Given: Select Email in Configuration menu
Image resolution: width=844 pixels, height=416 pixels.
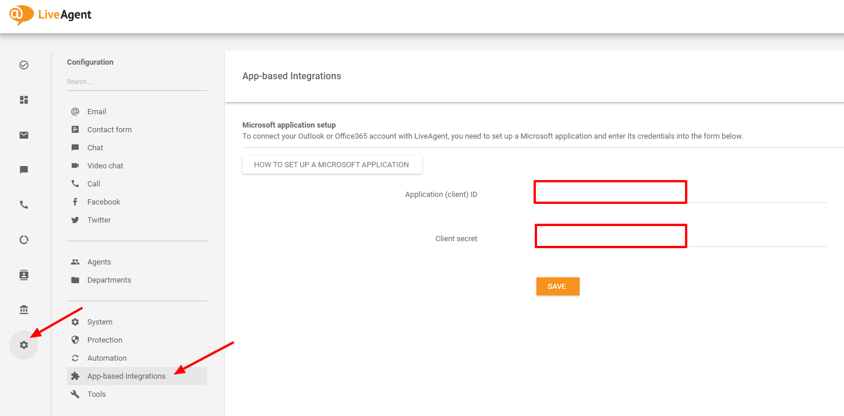Looking at the screenshot, I should point(97,112).
